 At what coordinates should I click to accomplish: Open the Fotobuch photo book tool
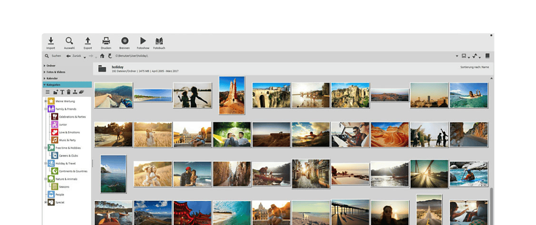[x=159, y=43]
